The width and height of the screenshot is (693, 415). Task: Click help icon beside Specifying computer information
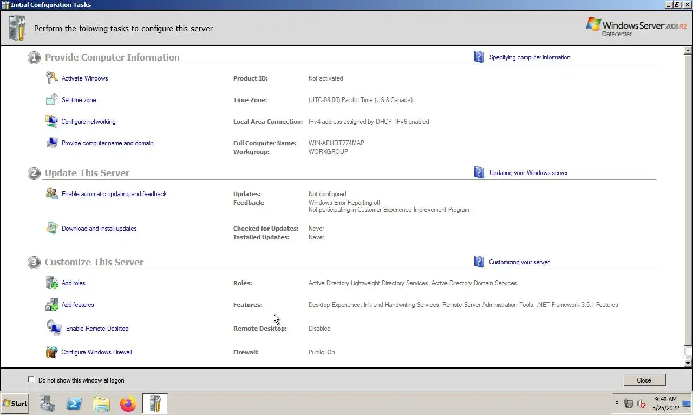tap(479, 57)
